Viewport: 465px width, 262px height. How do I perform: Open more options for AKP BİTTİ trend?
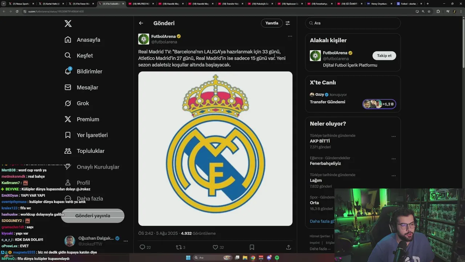[393, 136]
